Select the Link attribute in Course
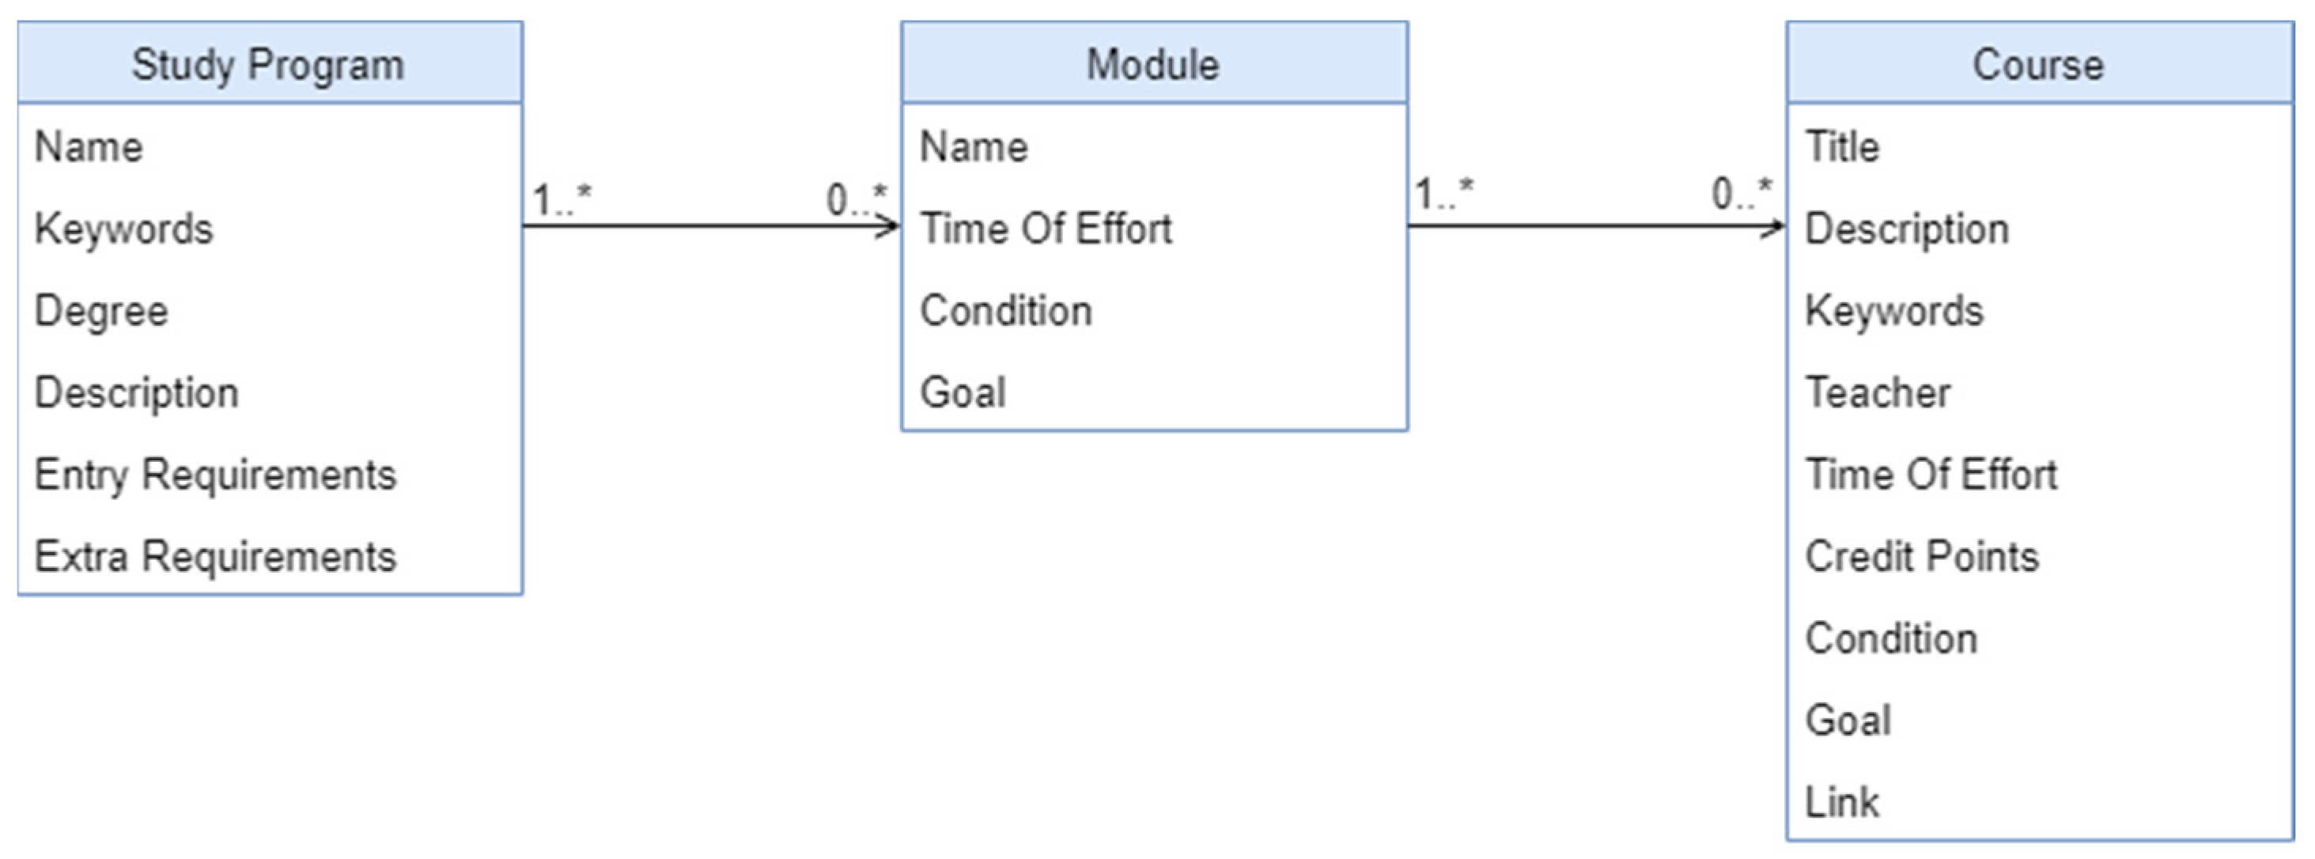 pyautogui.click(x=1842, y=801)
